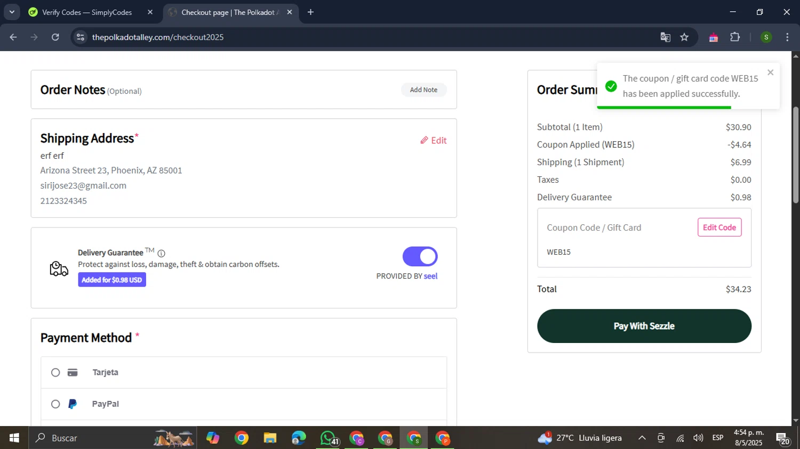Click the PayPal logo icon

click(73, 404)
